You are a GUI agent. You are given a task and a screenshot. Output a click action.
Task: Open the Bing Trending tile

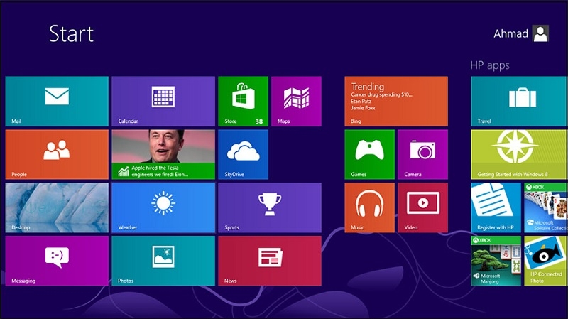click(x=396, y=101)
